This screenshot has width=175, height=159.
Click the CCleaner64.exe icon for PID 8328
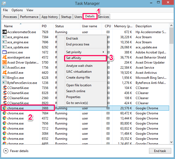pyautogui.click(x=5, y=93)
